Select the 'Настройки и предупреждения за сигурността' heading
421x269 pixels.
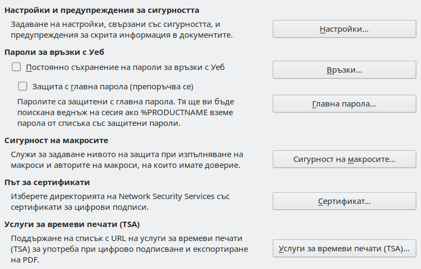pos(102,10)
